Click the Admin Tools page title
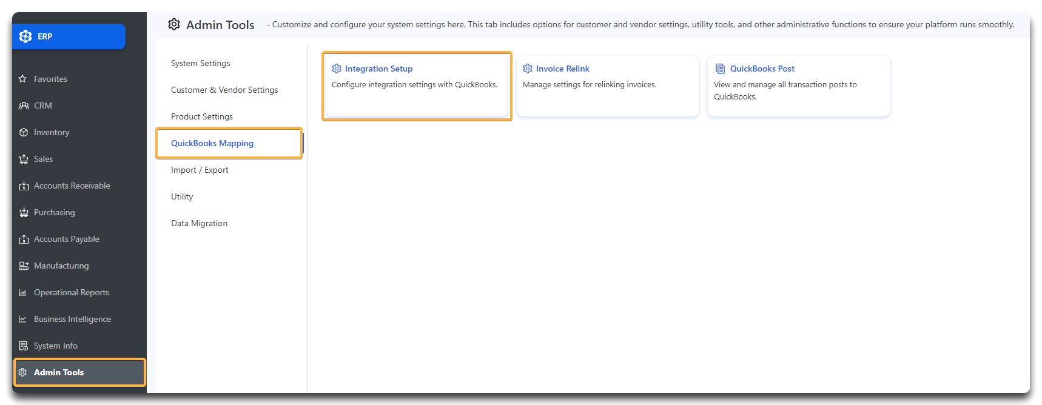1042x405 pixels. tap(220, 25)
